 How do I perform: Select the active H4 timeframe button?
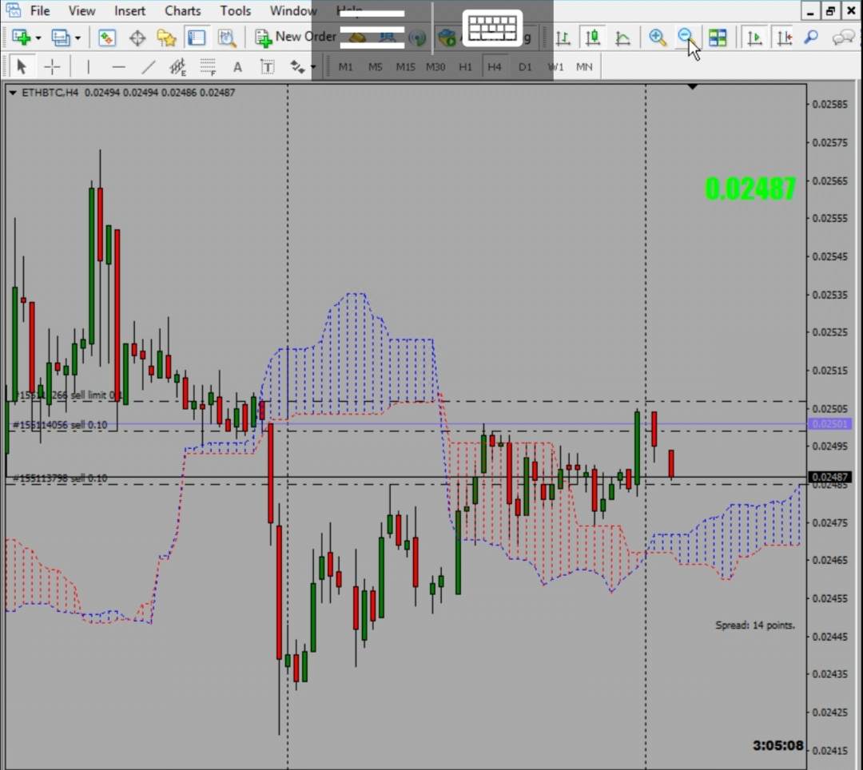click(495, 67)
